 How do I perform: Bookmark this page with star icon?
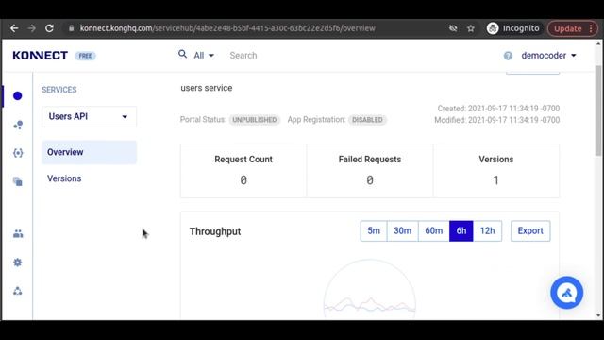[x=471, y=28]
